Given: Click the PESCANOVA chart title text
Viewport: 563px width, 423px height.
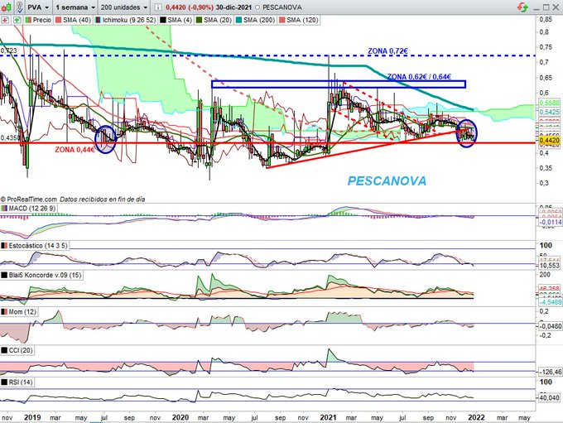Looking at the screenshot, I should 387,180.
